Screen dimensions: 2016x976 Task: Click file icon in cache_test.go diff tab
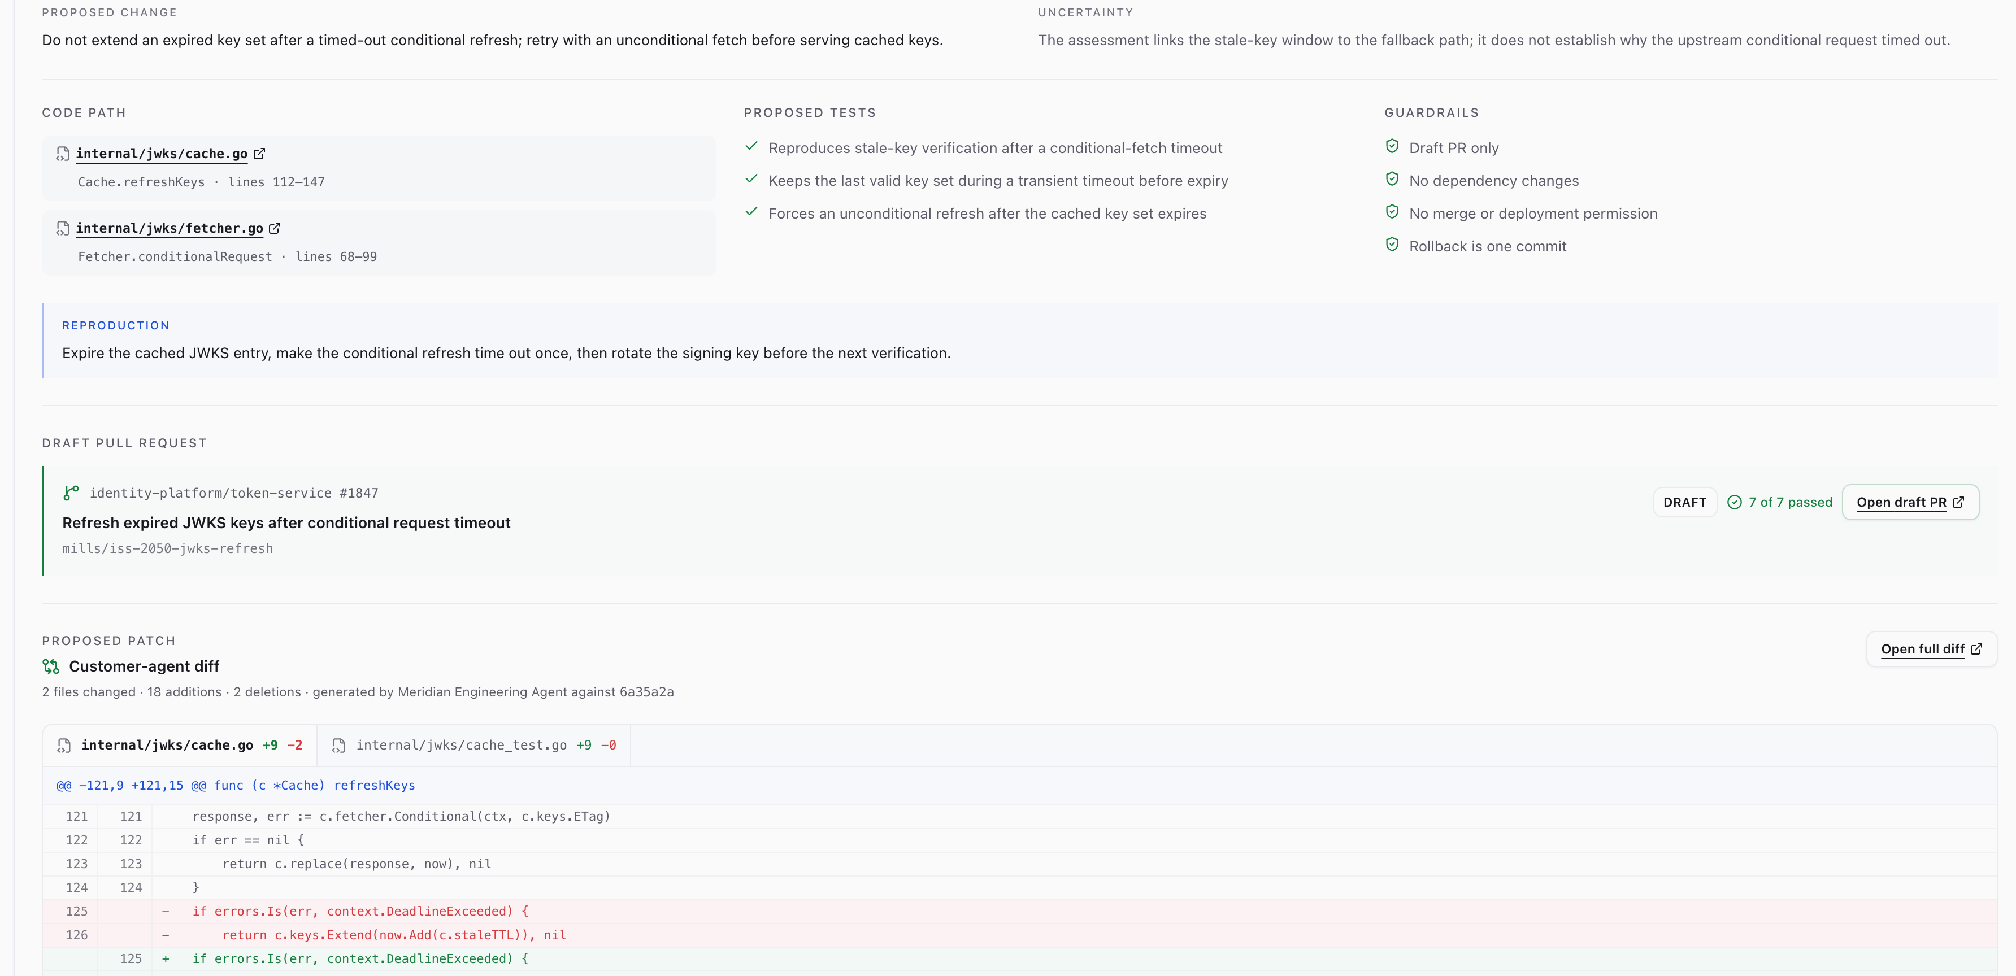coord(338,746)
